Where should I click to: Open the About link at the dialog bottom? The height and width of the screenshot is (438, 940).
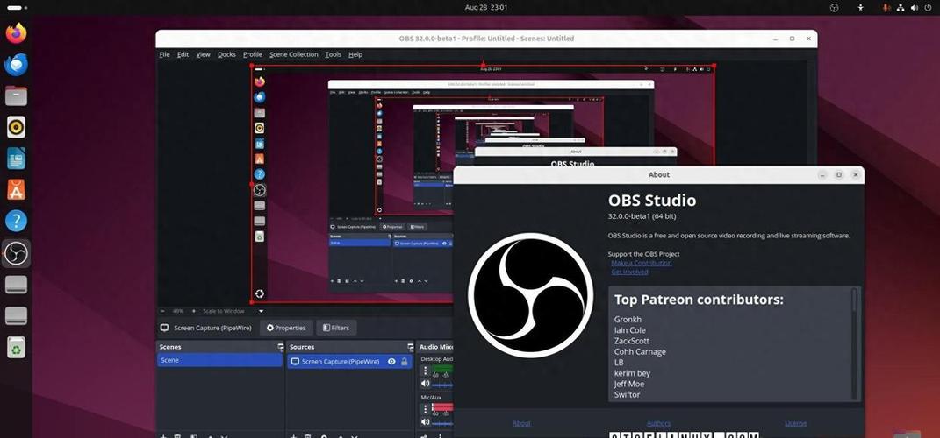click(x=521, y=424)
